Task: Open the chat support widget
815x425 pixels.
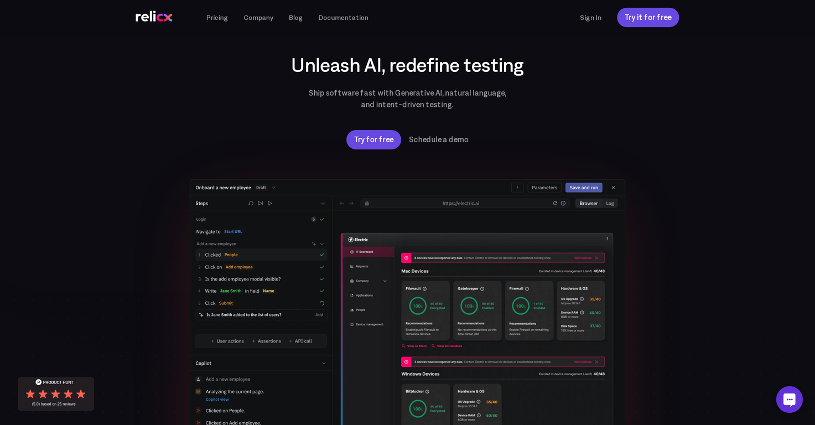Action: tap(789, 399)
